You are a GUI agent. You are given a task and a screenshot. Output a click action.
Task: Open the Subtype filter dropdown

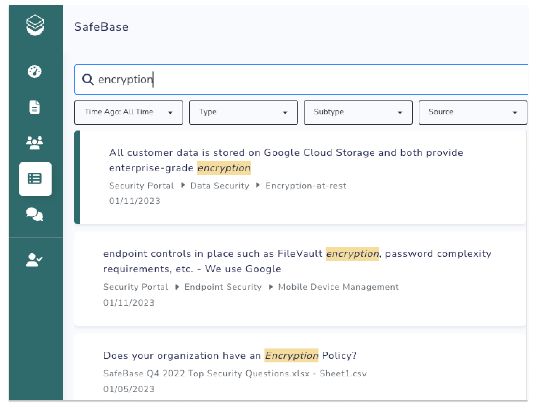[358, 112]
